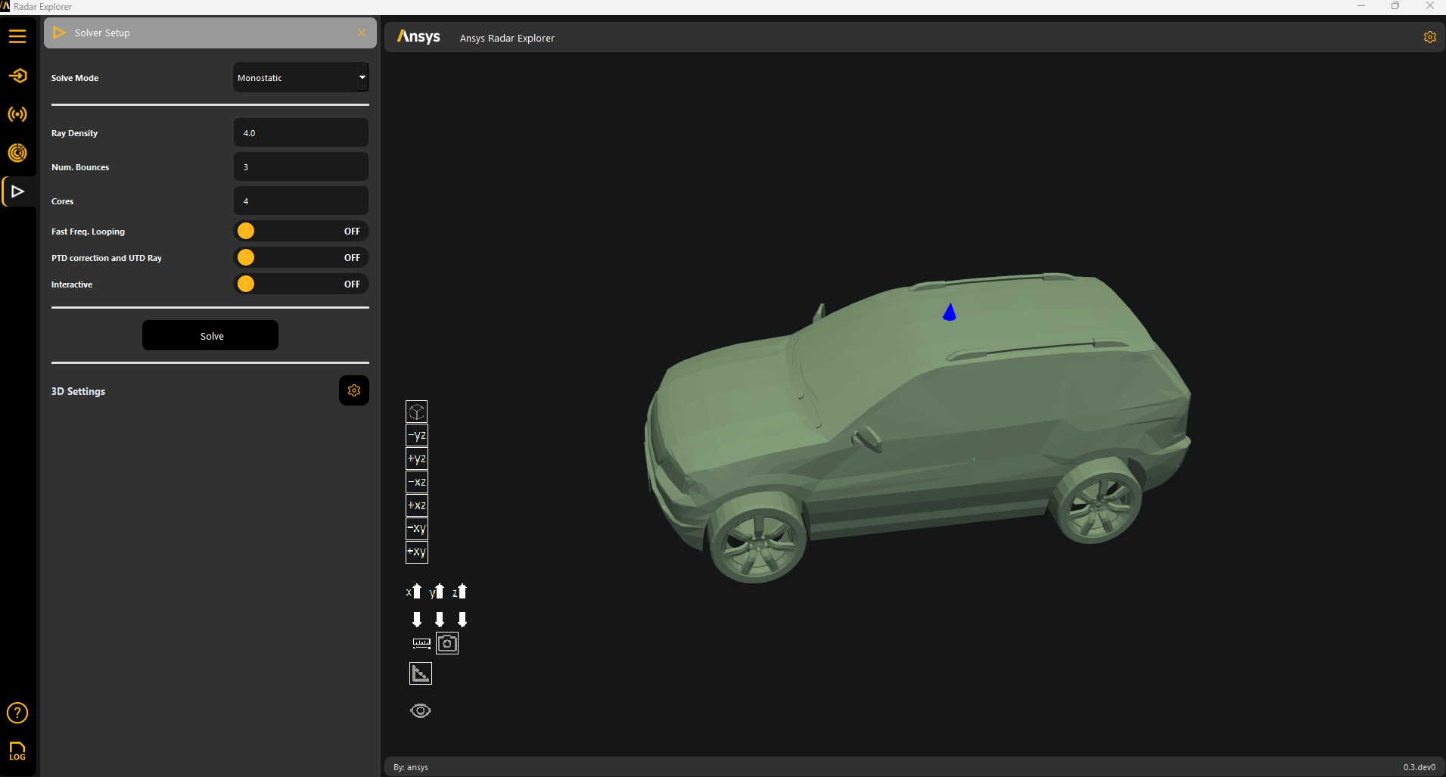The image size is (1446, 777).
Task: Click the Solve button
Action: (210, 335)
